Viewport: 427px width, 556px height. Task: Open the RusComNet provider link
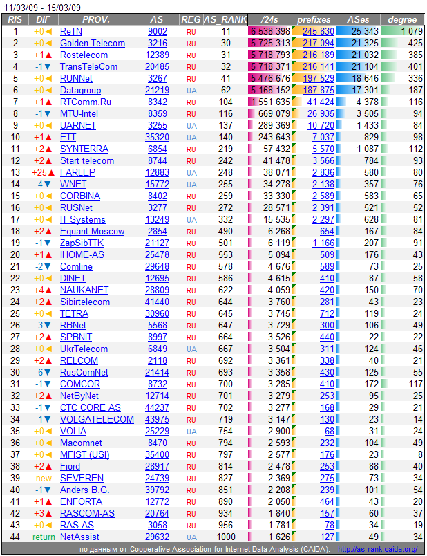84,372
